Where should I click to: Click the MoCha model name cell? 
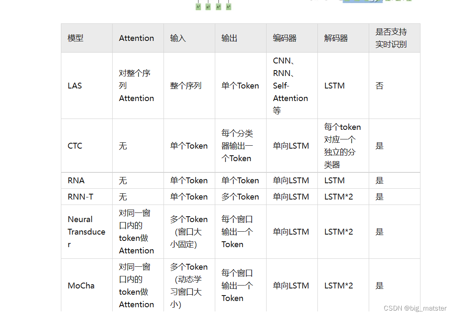tap(87, 286)
